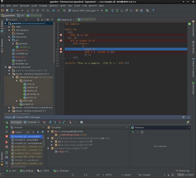Viewport: 196px width, 178px height.
Task: Stop the debug session red square
Action: pyautogui.click(x=7, y=137)
